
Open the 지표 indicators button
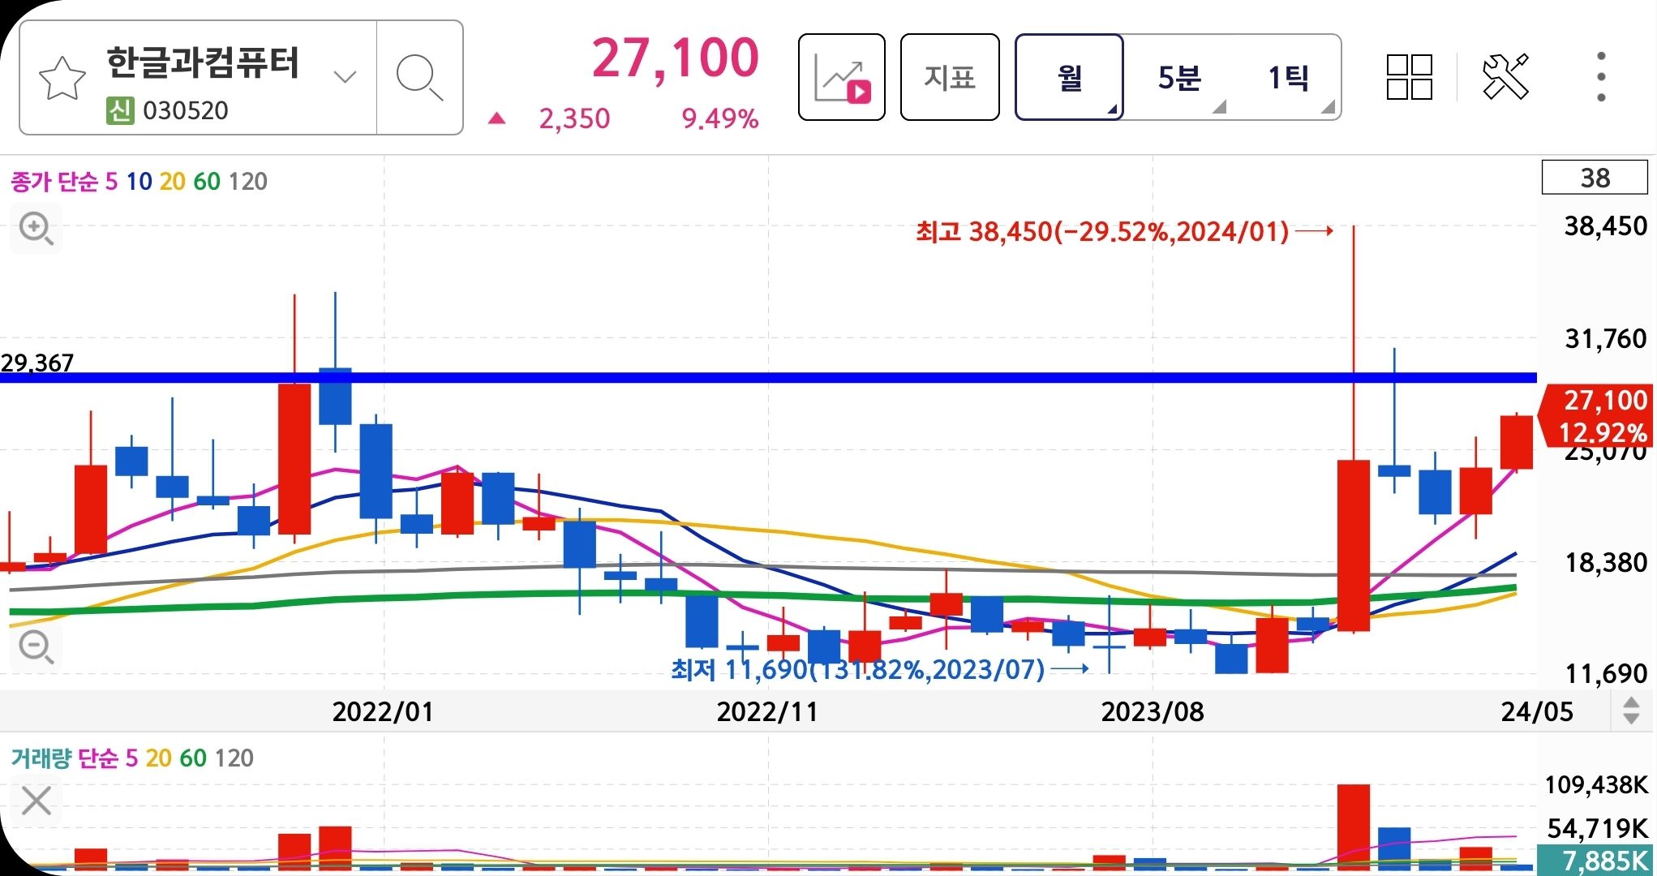point(950,77)
